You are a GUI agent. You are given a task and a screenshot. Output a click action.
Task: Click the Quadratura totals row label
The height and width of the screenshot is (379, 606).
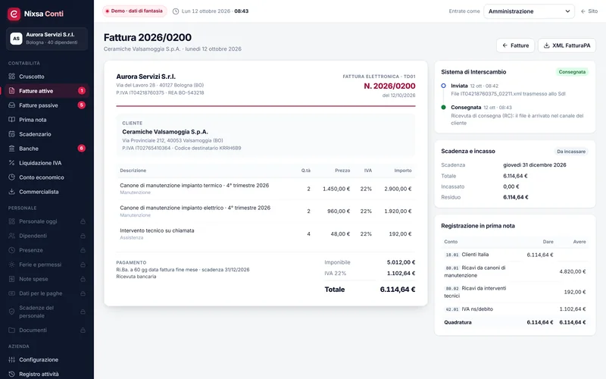click(458, 323)
